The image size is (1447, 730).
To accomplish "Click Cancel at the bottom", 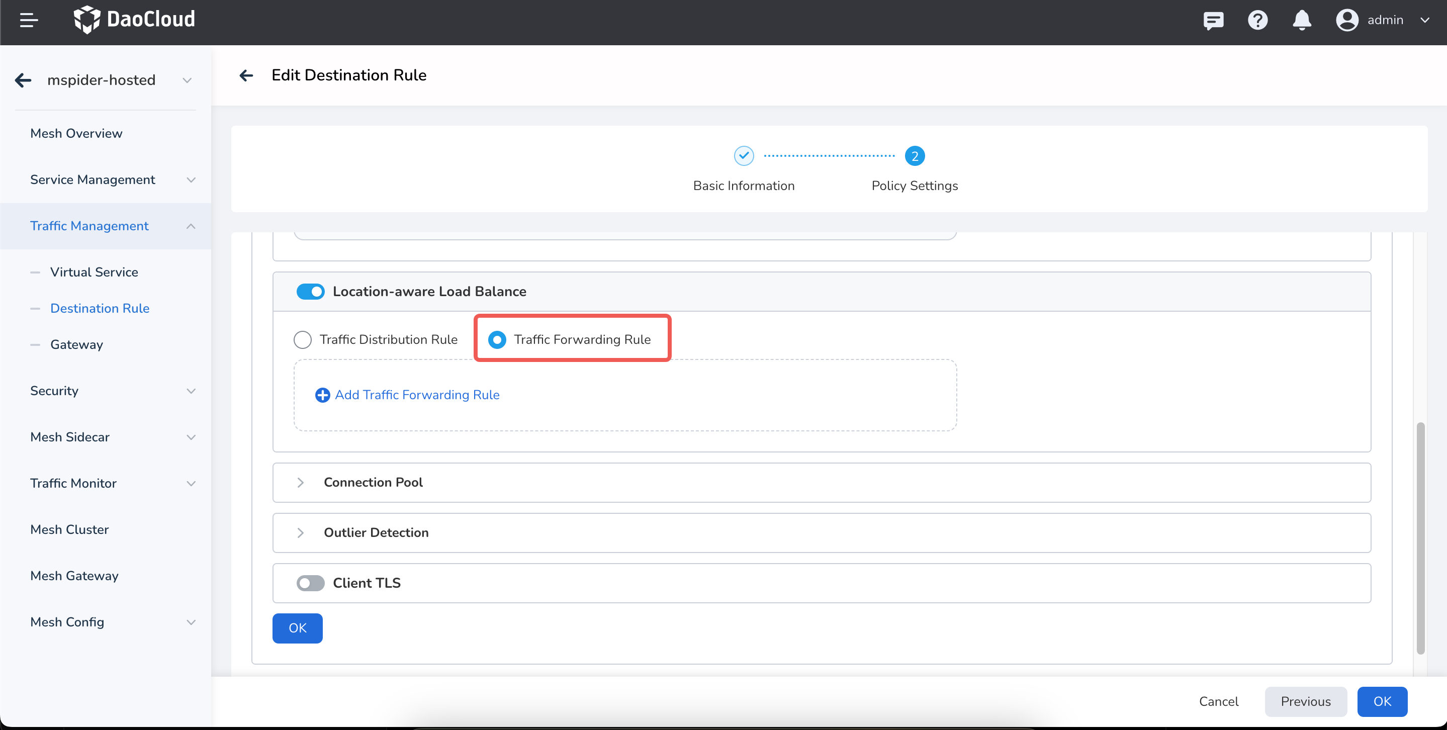I will pyautogui.click(x=1218, y=701).
